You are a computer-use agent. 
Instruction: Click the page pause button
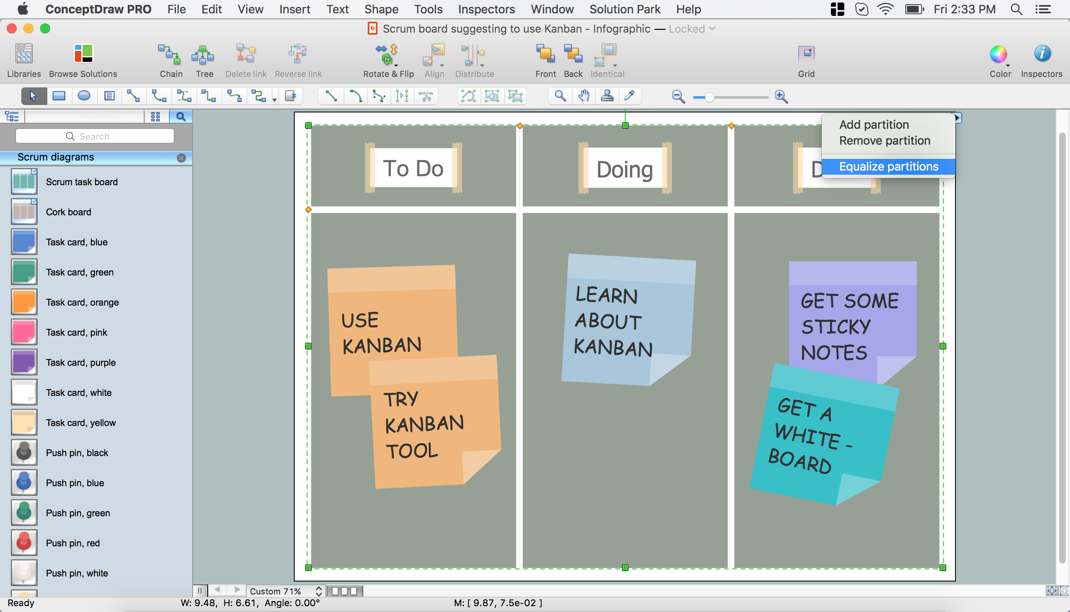coord(200,591)
